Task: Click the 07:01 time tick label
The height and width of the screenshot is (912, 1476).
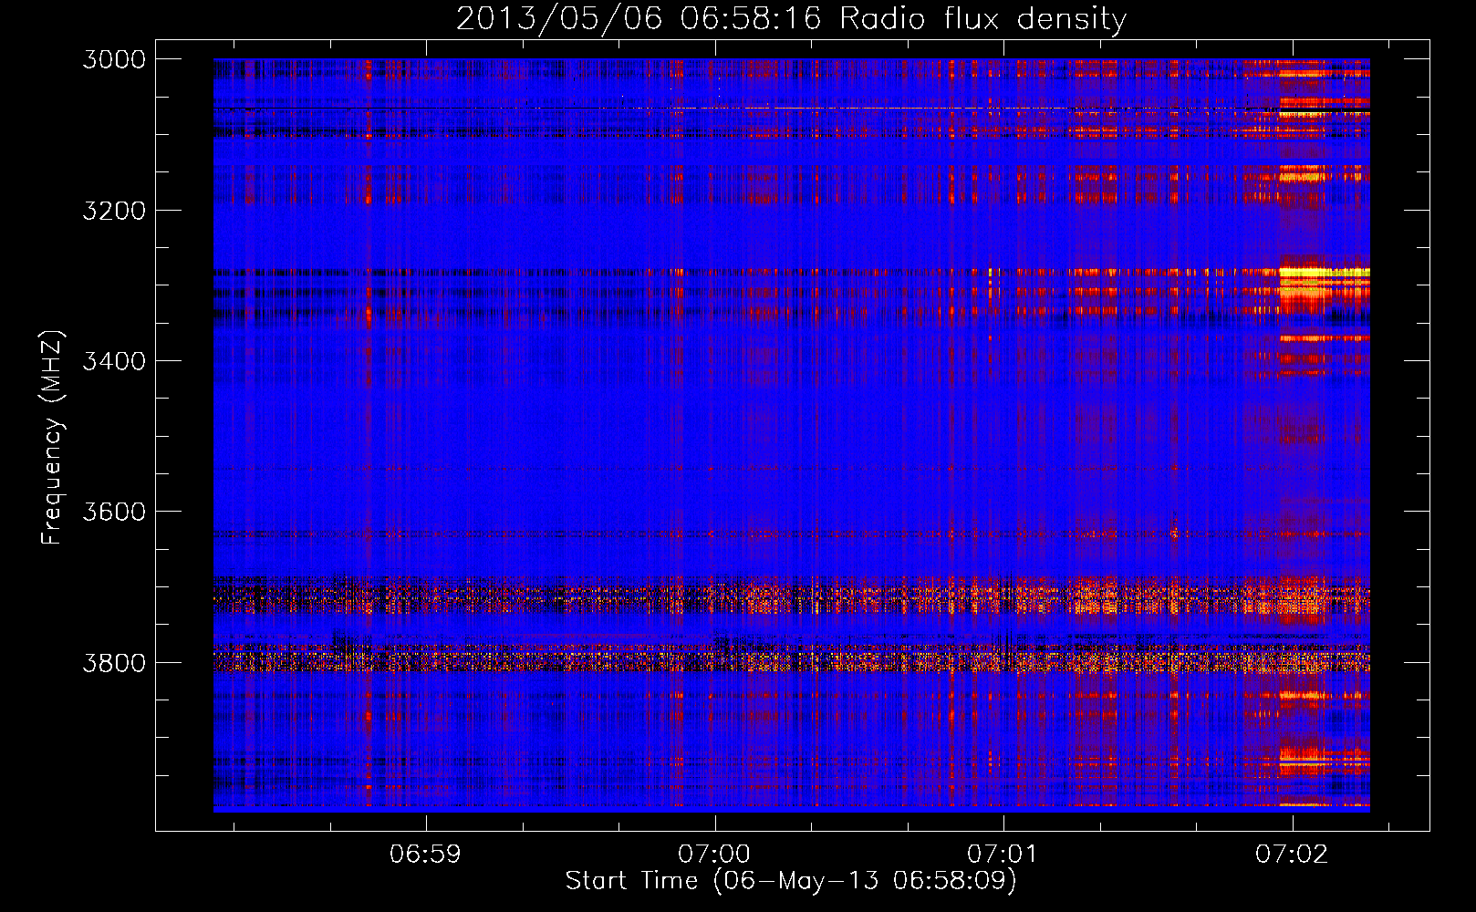Action: point(1003,854)
